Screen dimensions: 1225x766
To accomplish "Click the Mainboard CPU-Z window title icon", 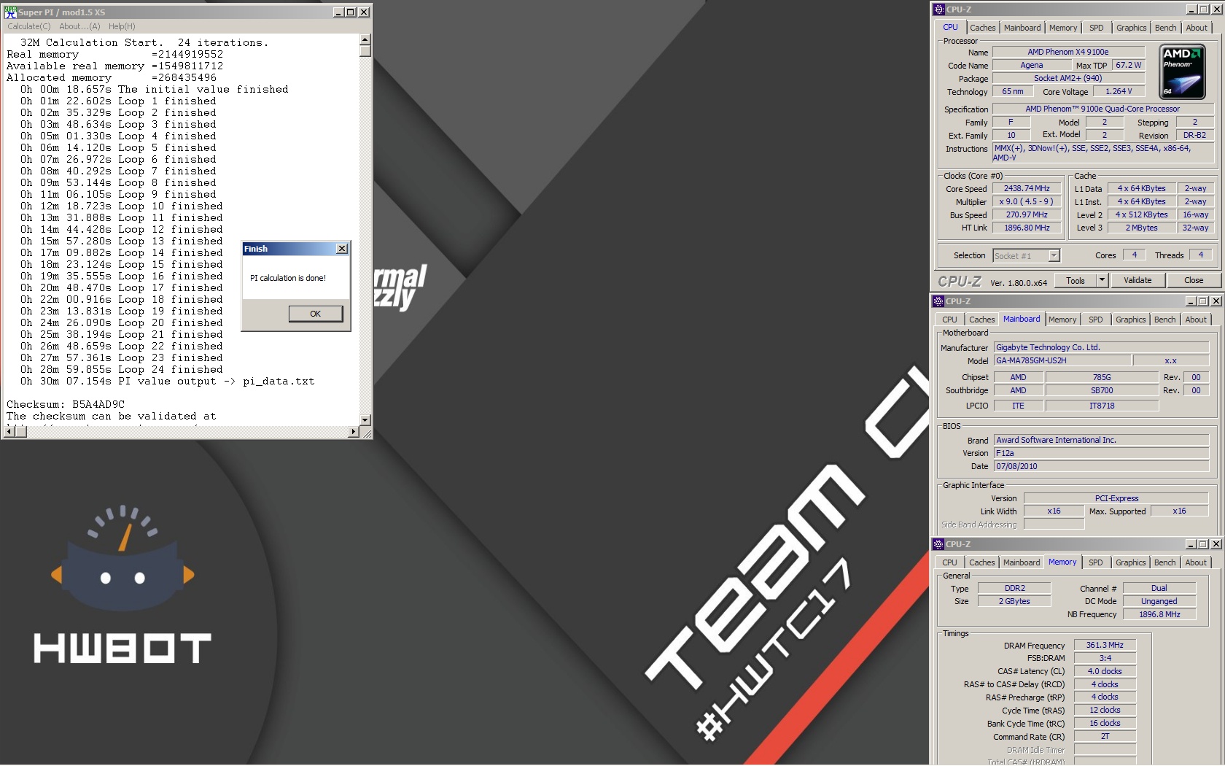I will pos(938,301).
